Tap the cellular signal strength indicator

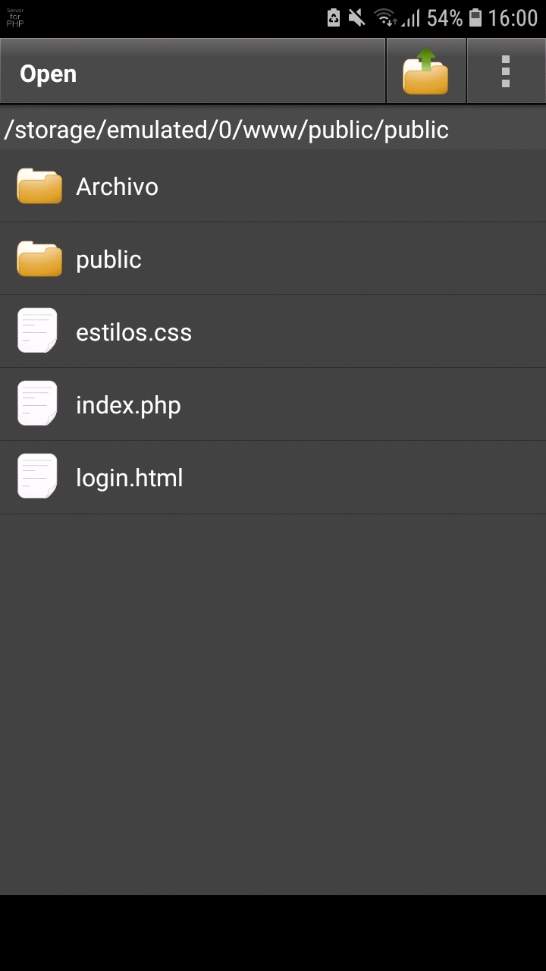point(413,17)
